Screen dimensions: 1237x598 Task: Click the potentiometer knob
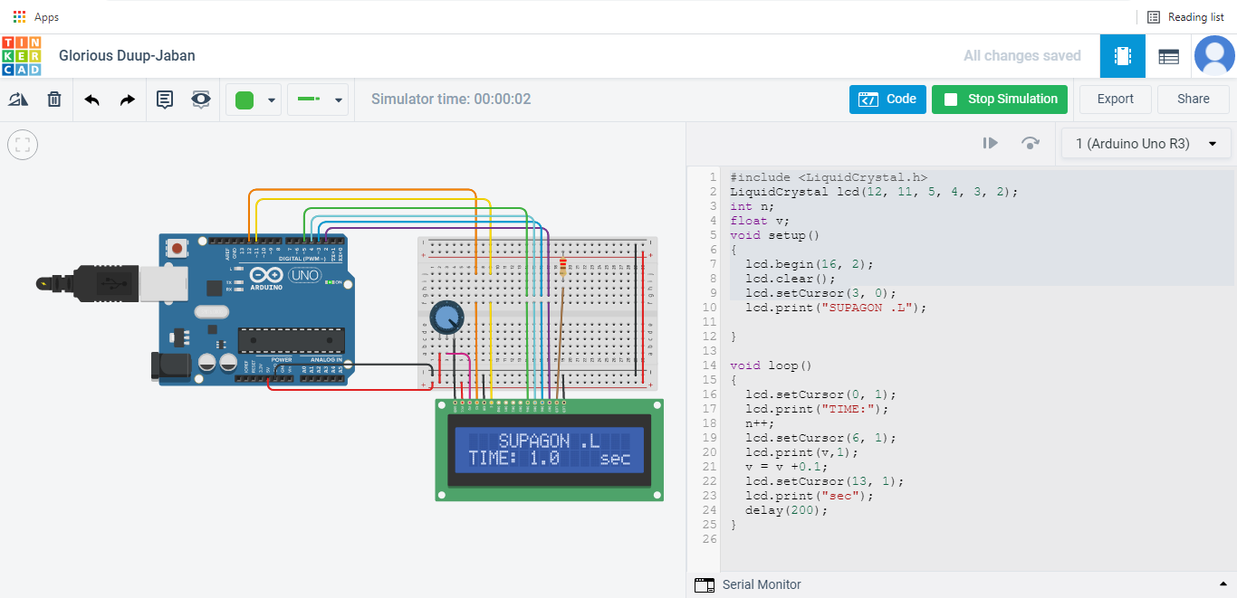[x=446, y=318]
